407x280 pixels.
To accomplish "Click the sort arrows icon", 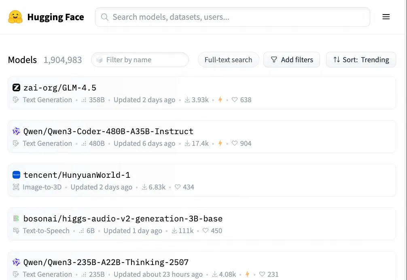I will pyautogui.click(x=337, y=60).
